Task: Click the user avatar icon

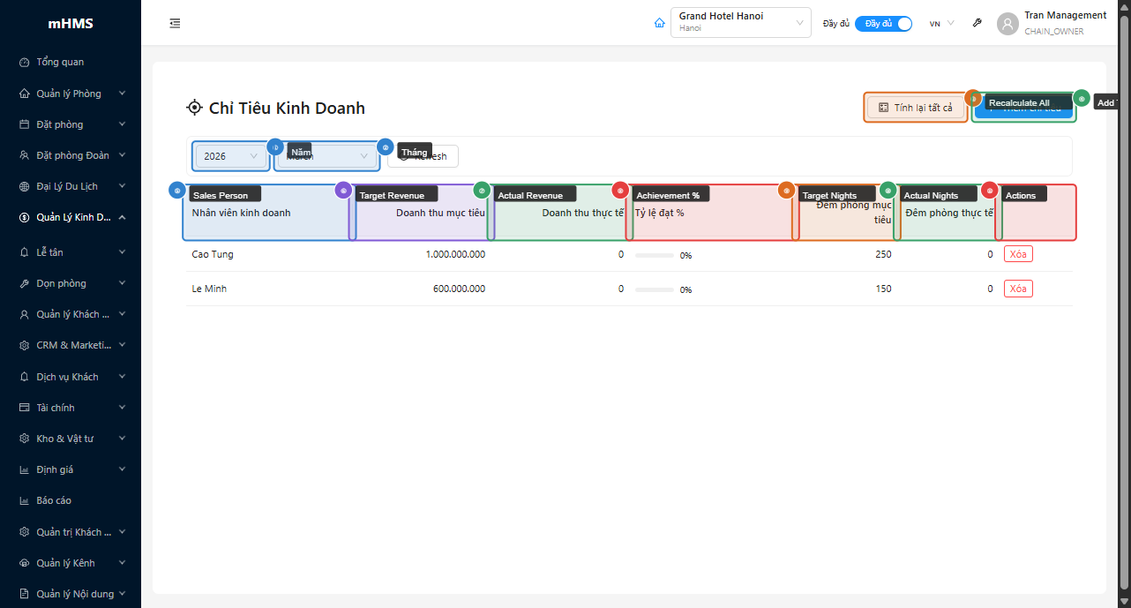Action: (x=1007, y=24)
